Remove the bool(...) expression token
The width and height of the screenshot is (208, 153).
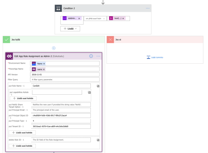point(123,18)
